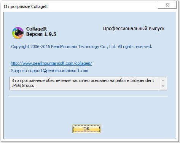The image size is (180, 143).
Task: Close the About CollageIt dialog
Action: (167, 5)
